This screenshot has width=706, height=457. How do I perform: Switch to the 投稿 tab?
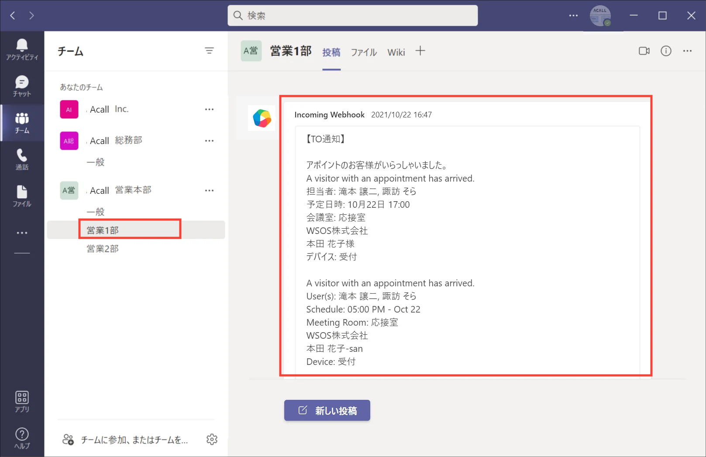(331, 52)
